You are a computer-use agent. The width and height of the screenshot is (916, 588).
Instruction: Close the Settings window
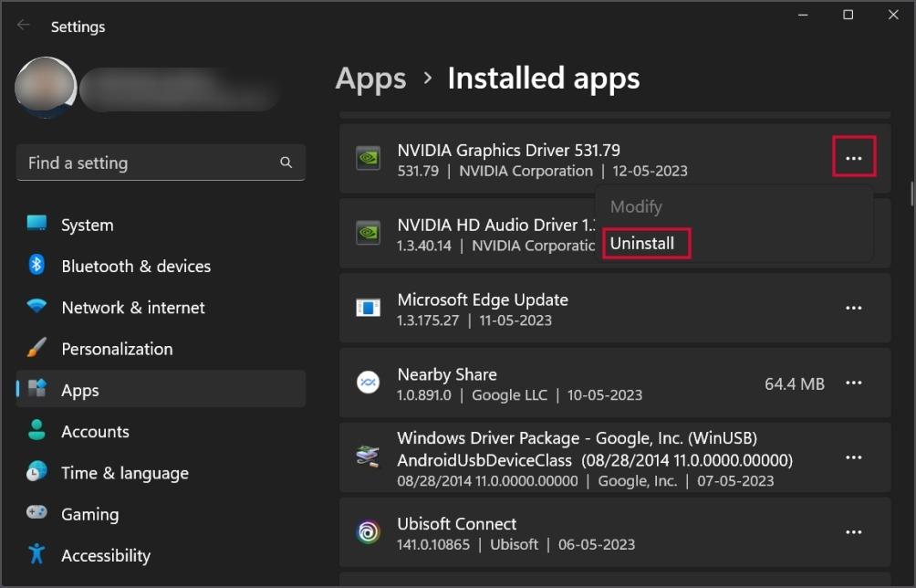[x=893, y=15]
